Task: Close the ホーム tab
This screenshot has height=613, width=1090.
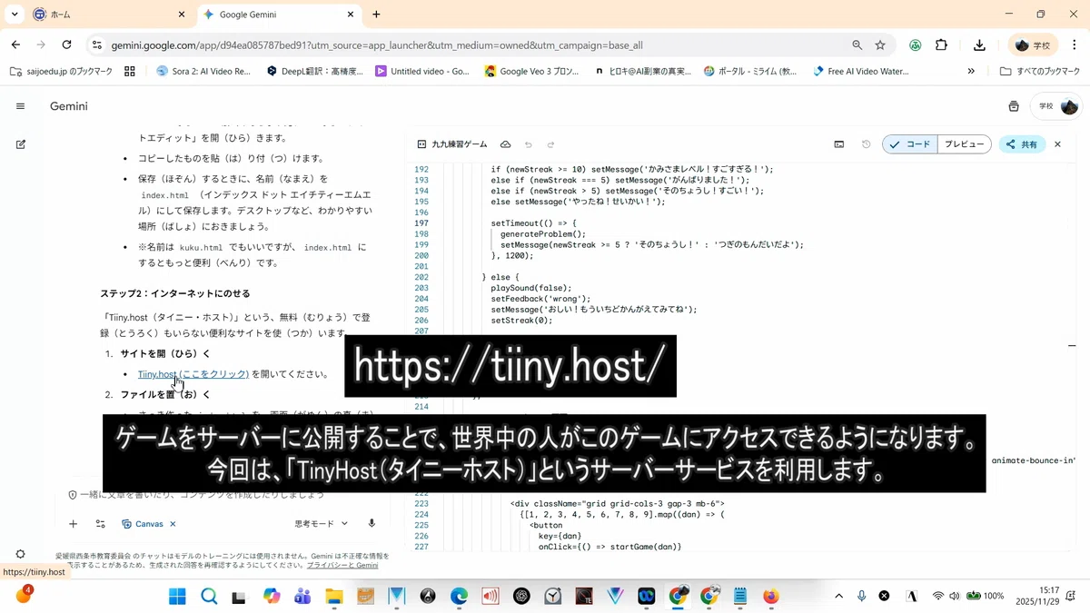Action: click(x=182, y=15)
